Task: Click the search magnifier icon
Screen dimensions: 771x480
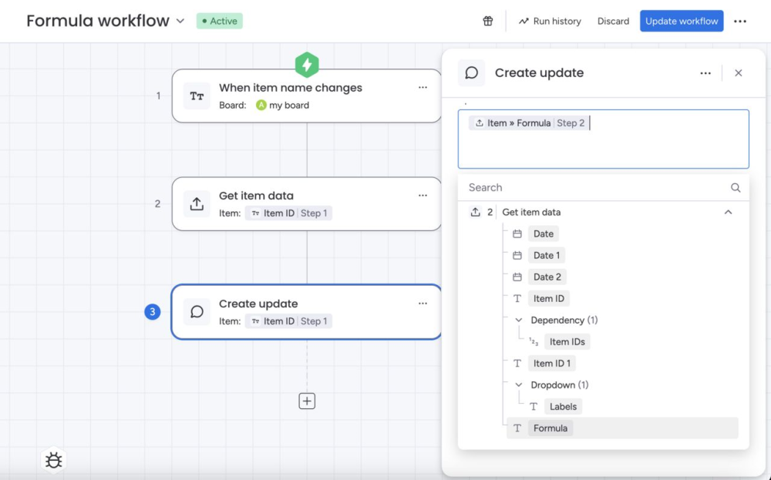Action: tap(735, 188)
